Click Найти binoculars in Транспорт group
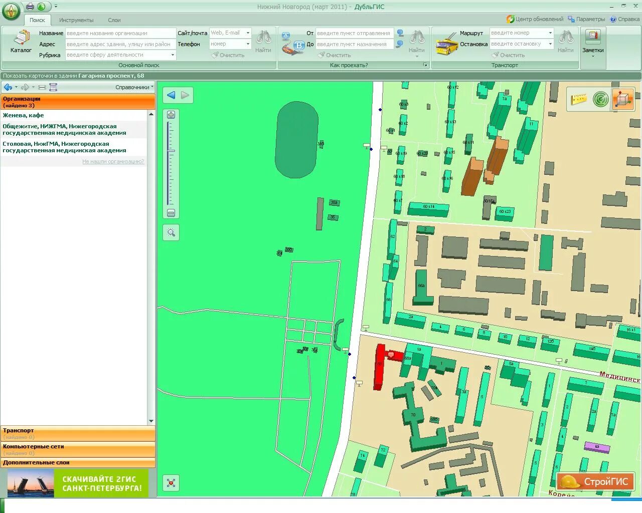 click(x=566, y=41)
